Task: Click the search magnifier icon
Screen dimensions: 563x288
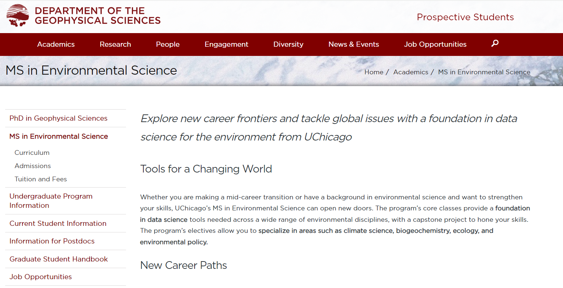Action: tap(495, 43)
